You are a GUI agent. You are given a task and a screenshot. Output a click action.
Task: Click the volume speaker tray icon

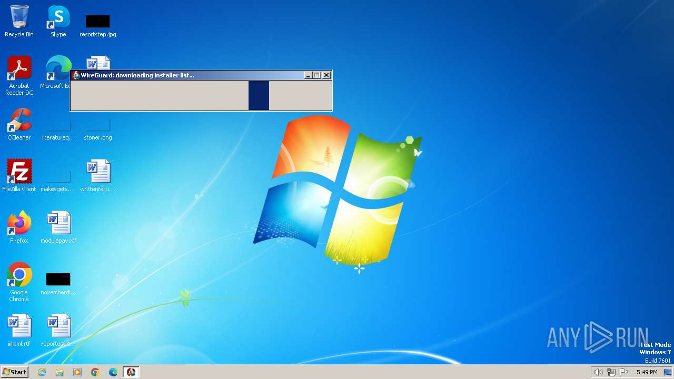coord(598,372)
